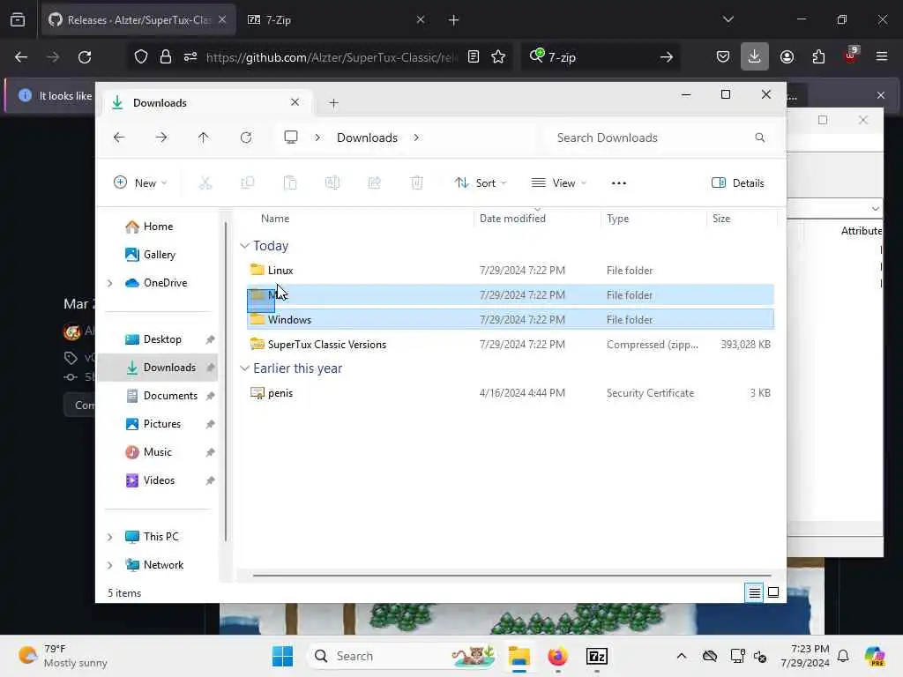Viewport: 903px width, 677px height.
Task: Expand OneDrive in navigation pane
Action: pyautogui.click(x=110, y=283)
